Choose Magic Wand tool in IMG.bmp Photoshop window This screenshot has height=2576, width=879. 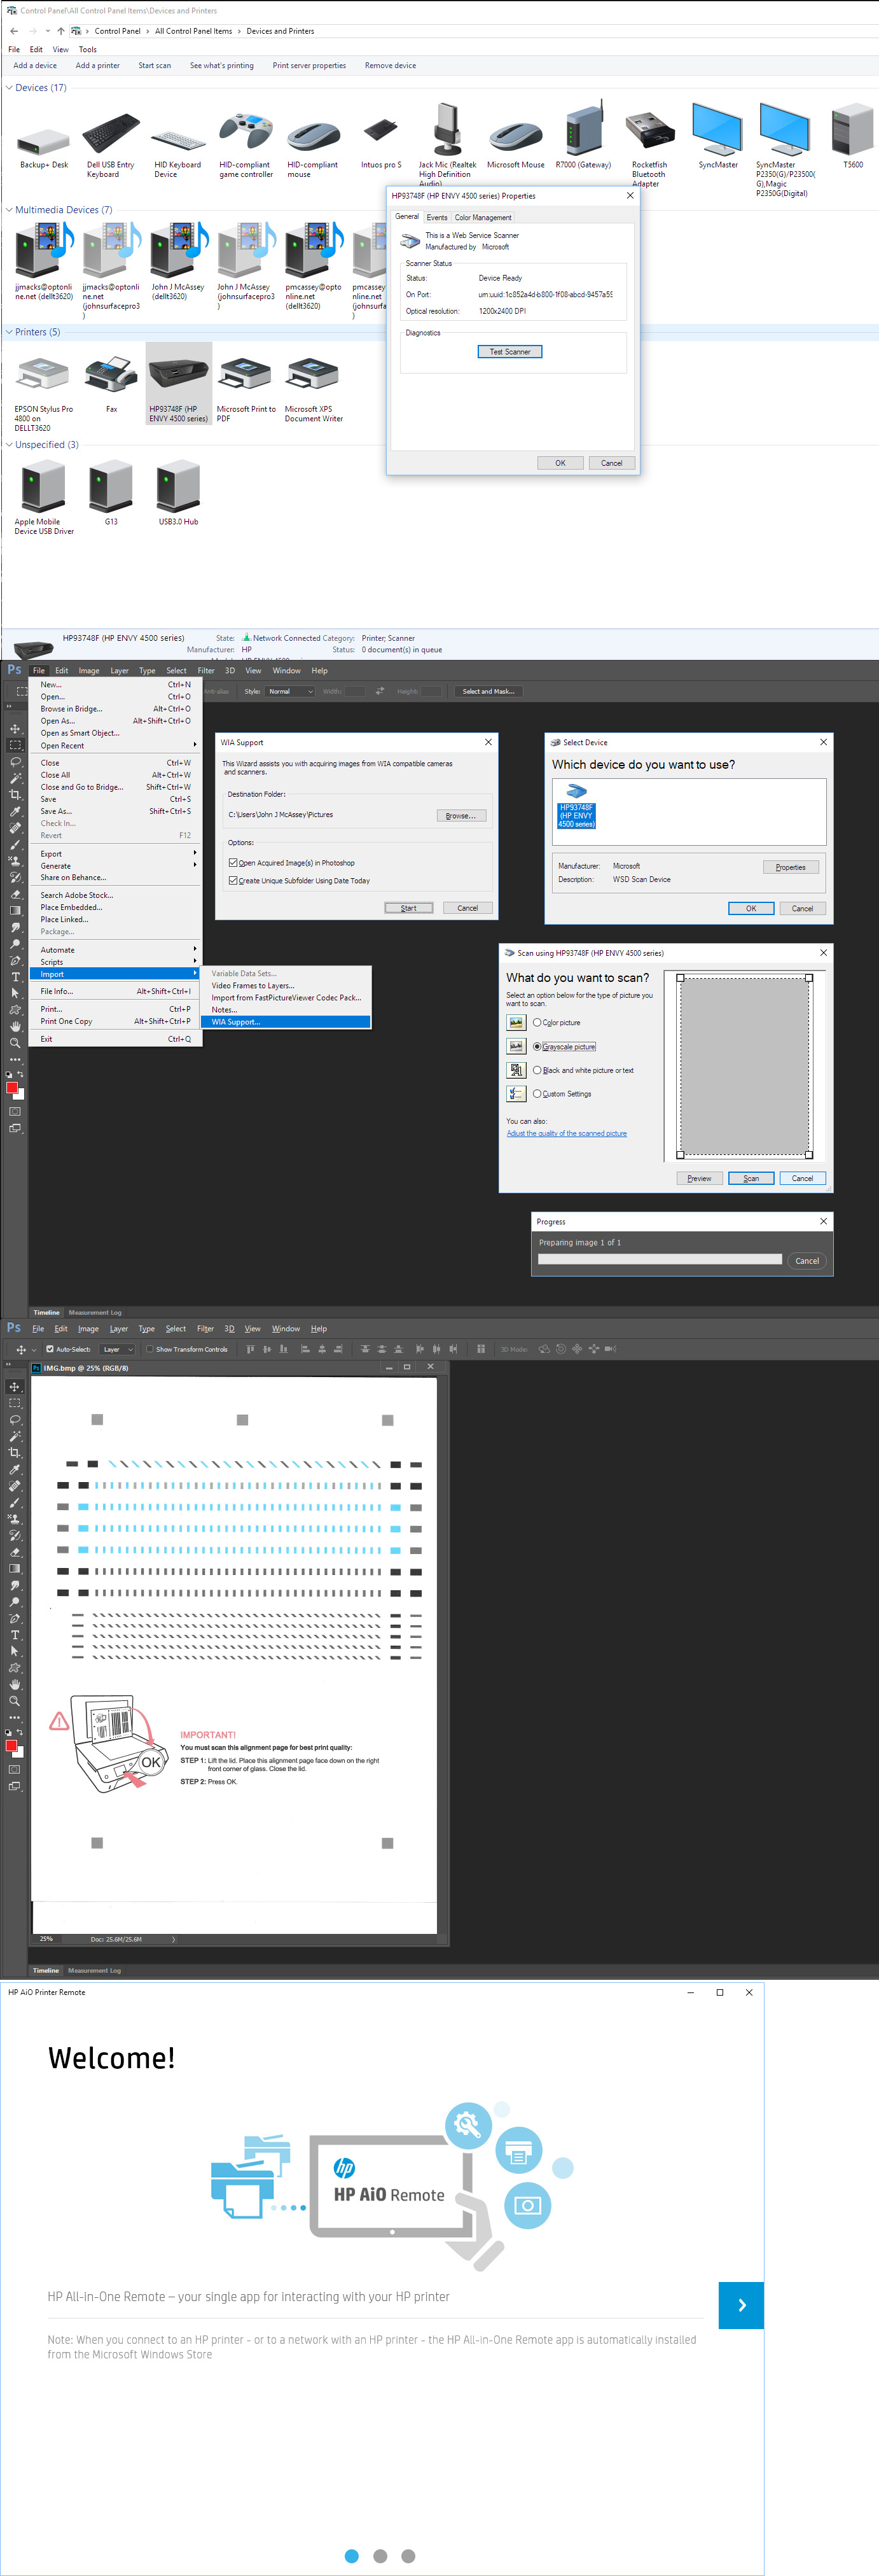point(14,1436)
